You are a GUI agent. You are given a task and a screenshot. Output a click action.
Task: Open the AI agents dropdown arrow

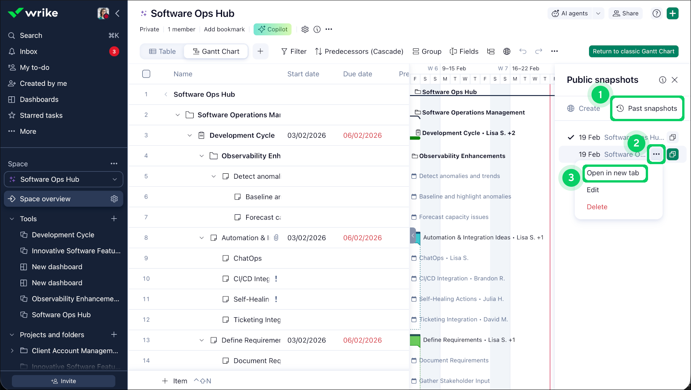pos(598,13)
